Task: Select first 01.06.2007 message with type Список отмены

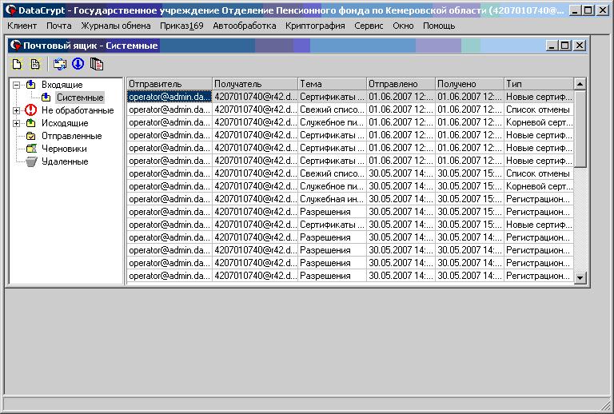Action: 350,109
